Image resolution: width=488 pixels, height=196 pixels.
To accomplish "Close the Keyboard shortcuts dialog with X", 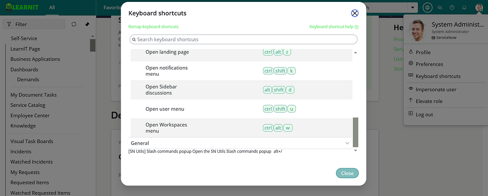I will (355, 13).
